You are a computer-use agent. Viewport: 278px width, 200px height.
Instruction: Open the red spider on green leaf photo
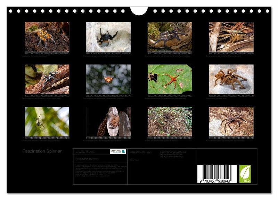(170, 79)
